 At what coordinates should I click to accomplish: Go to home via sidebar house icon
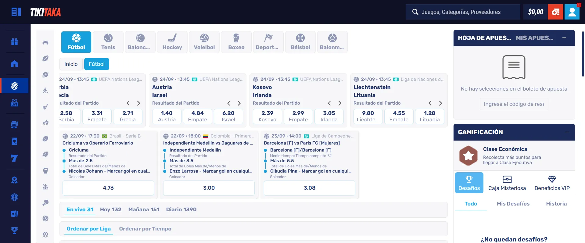[x=14, y=63]
